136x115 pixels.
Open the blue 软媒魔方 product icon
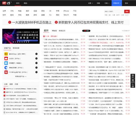pyautogui.click(x=6, y=63)
